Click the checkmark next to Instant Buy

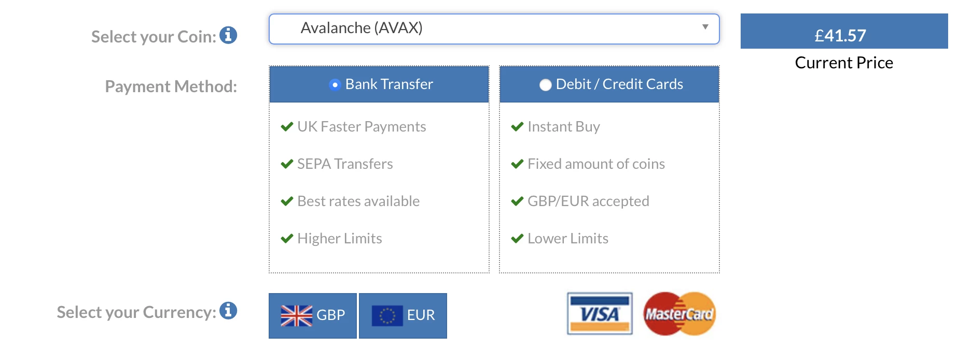[517, 127]
